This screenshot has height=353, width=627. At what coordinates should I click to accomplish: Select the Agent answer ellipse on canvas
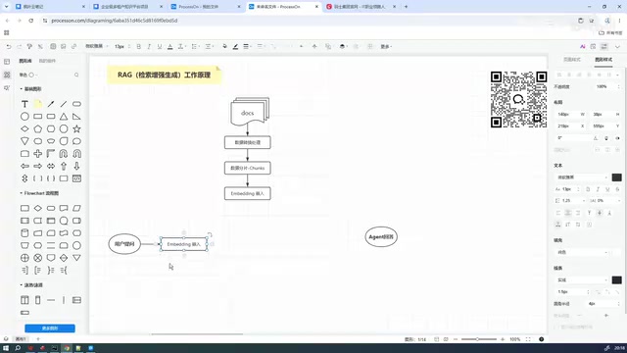click(381, 236)
